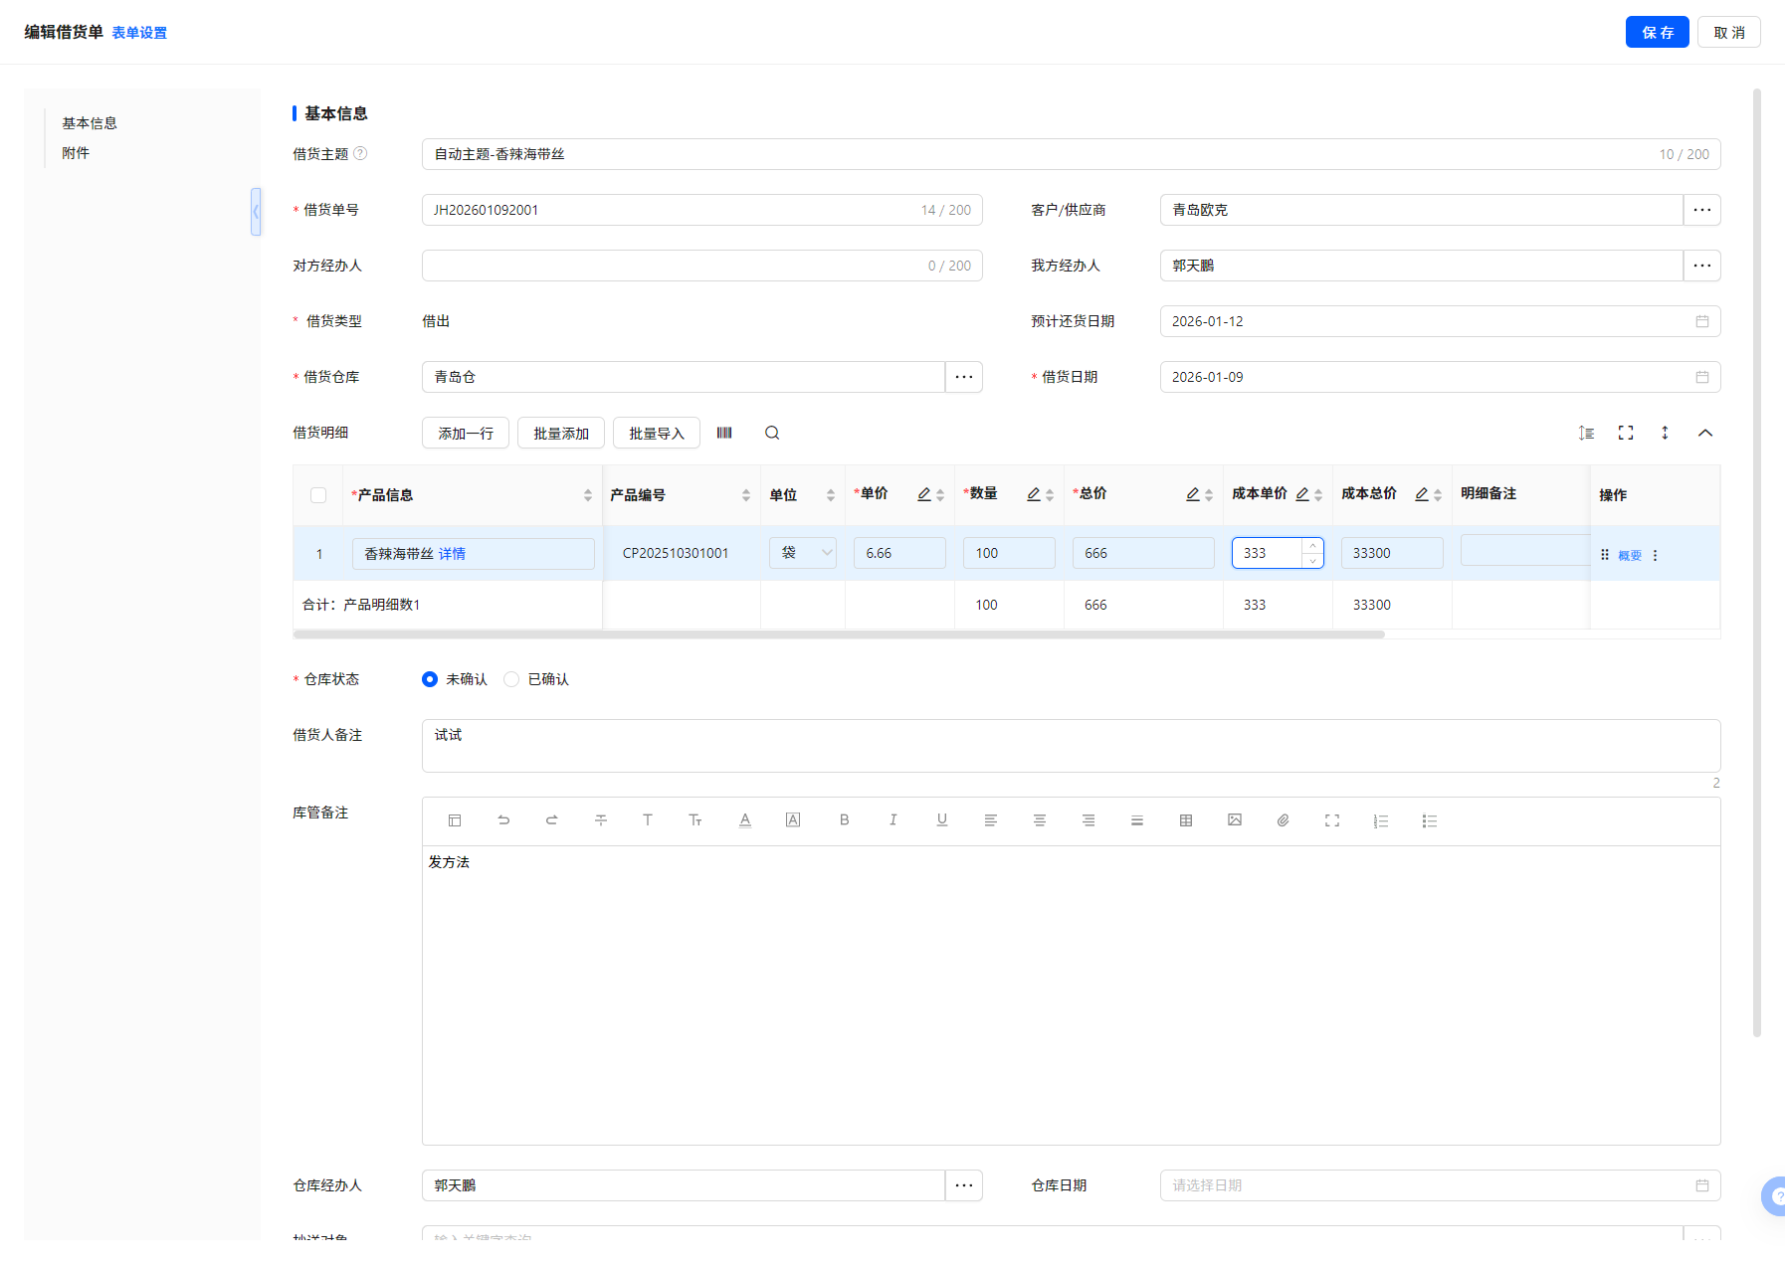This screenshot has height=1264, width=1785.
Task: Open the 预计还货日期 date picker
Action: pyautogui.click(x=1439, y=321)
